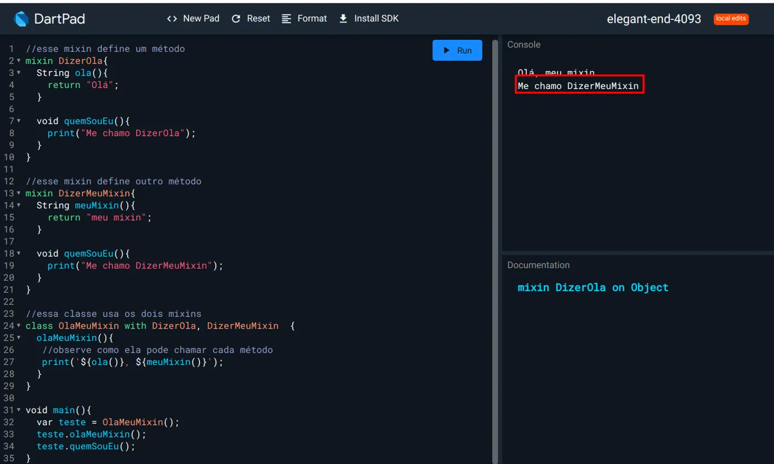Click the line print("Me chamo DizerMeuMixin");

point(135,266)
